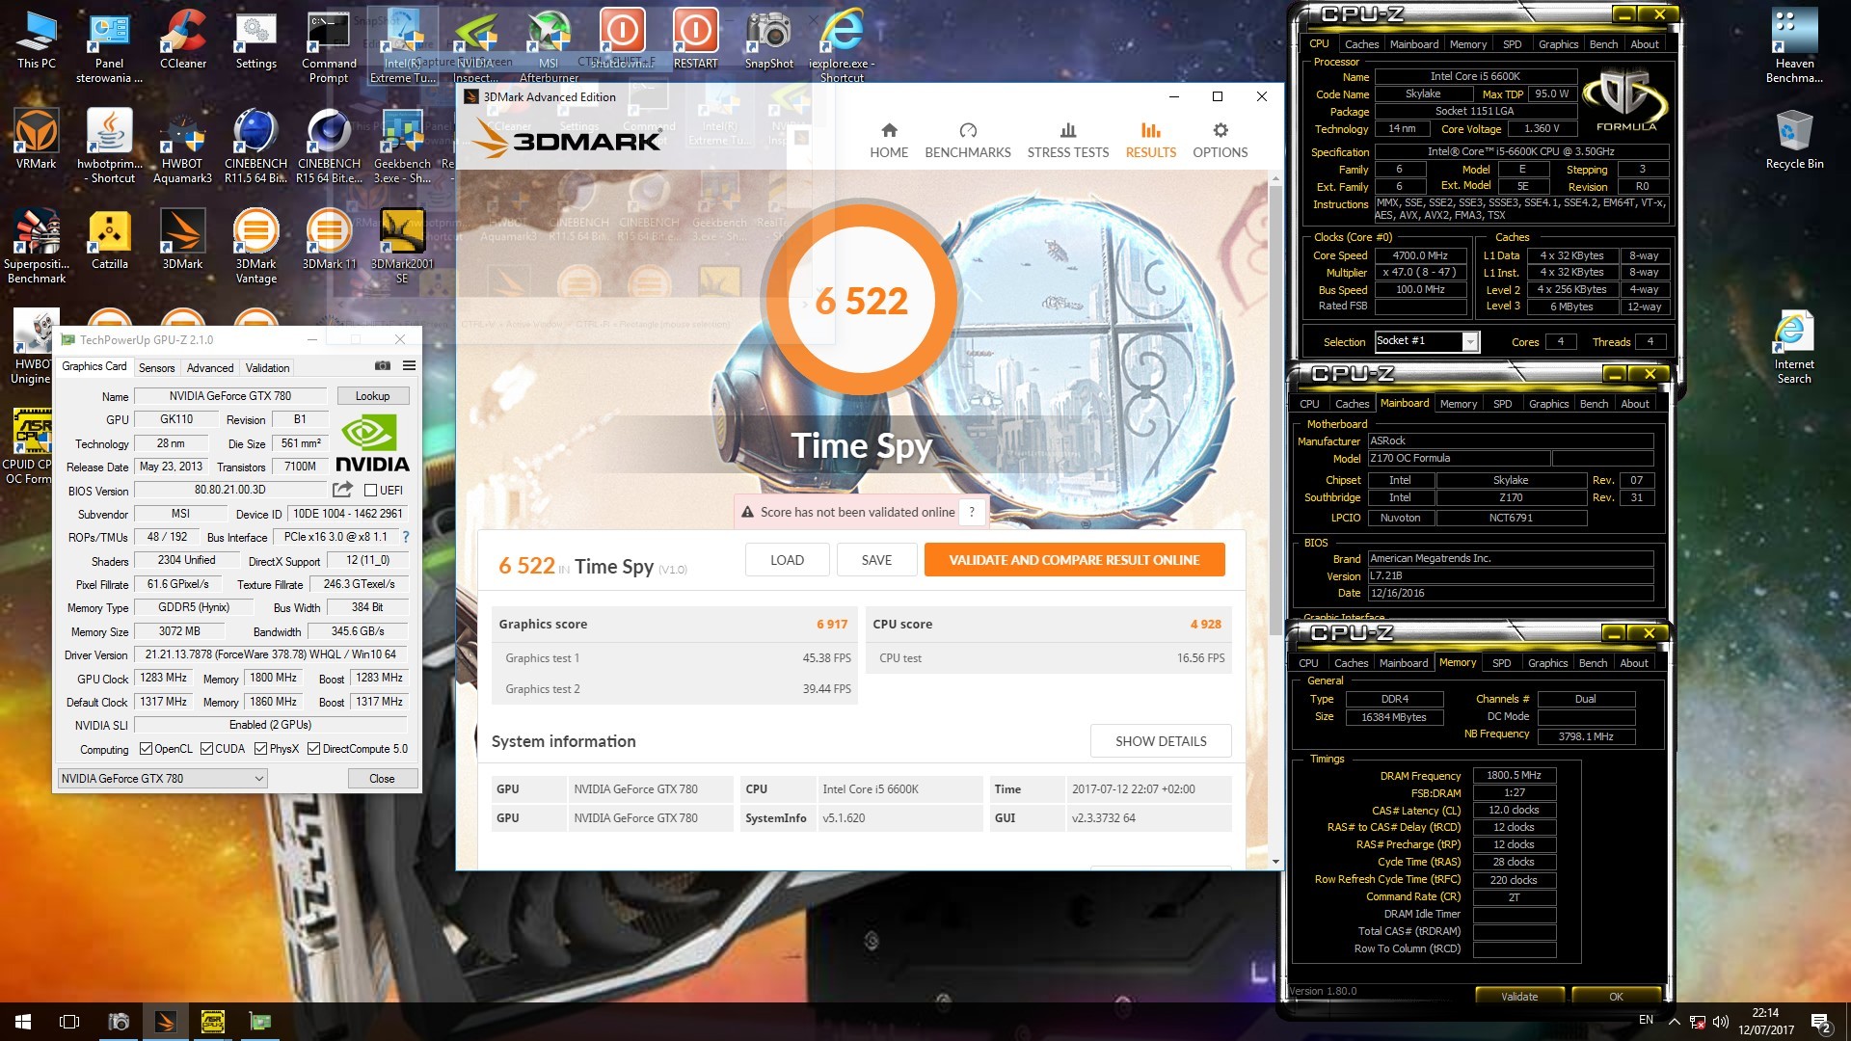Open OPTIONS gear in 3DMark
Viewport: 1851px width, 1041px height.
click(1221, 141)
